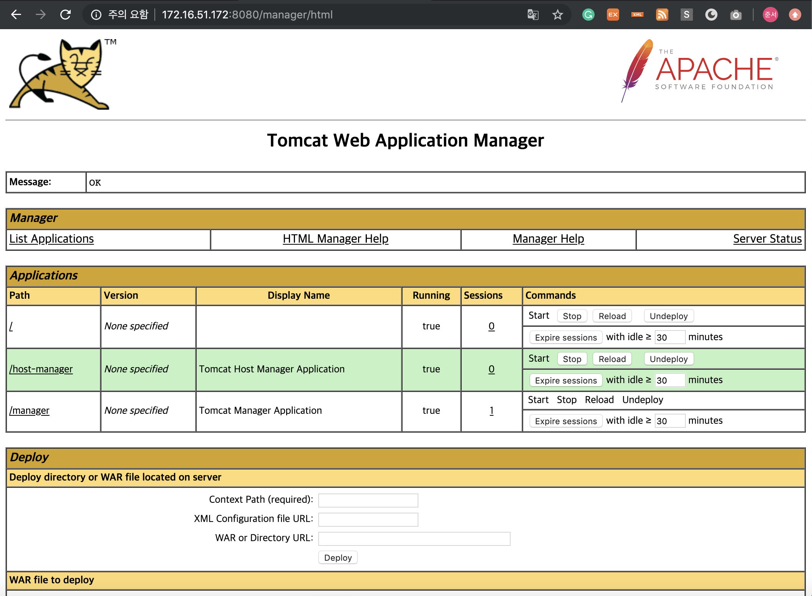The height and width of the screenshot is (596, 812).
Task: Reload the /host-manager application
Action: pos(612,359)
